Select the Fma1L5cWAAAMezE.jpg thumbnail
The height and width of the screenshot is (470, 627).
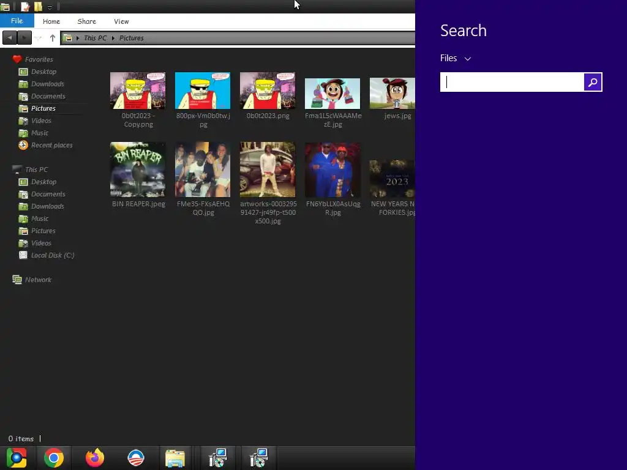tap(332, 94)
